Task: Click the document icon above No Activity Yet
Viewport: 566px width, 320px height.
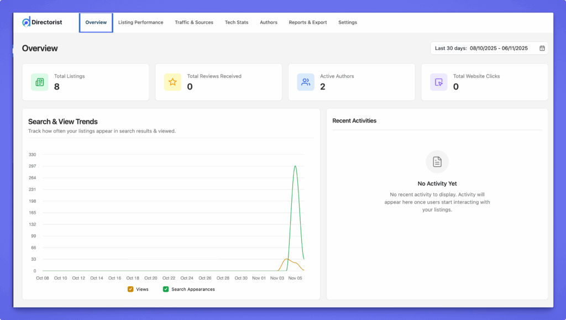Action: (x=437, y=162)
